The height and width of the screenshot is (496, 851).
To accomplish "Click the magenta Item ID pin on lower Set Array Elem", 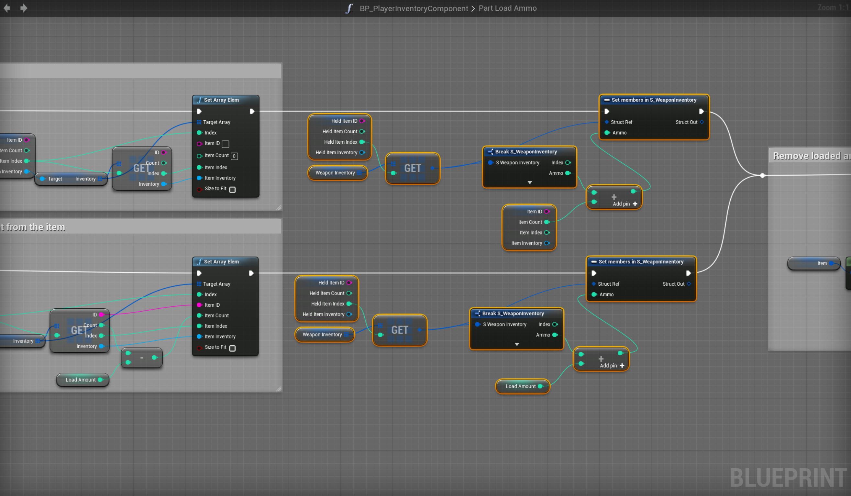I will tap(199, 305).
